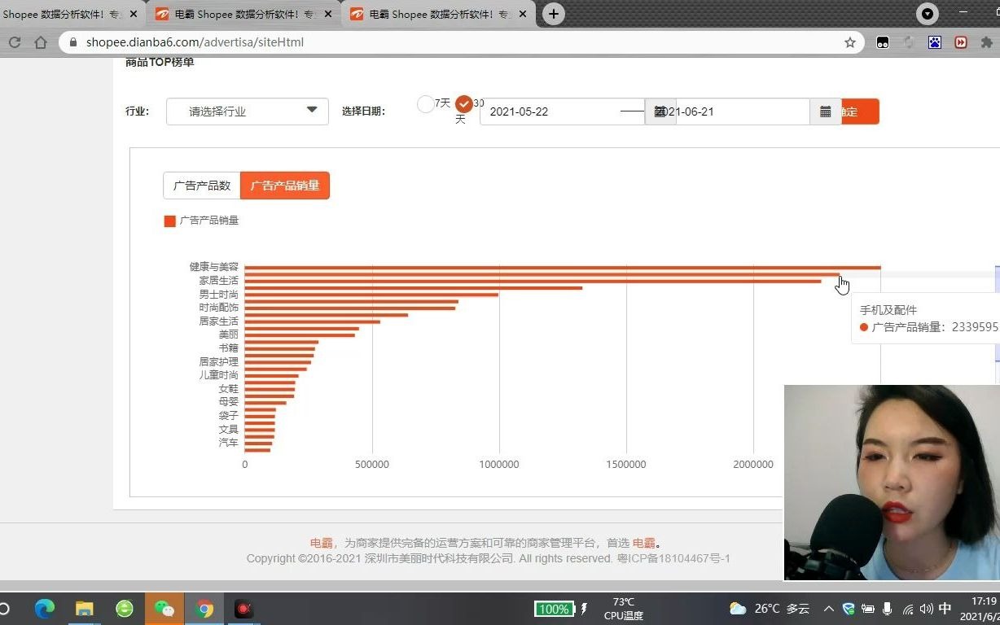Switch to the 广告产品数 tab
The image size is (1000, 625).
[x=201, y=185]
